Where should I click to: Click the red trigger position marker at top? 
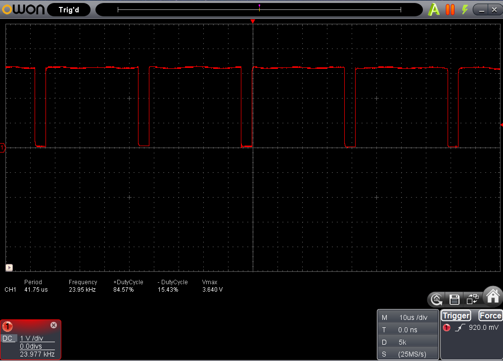tap(253, 22)
